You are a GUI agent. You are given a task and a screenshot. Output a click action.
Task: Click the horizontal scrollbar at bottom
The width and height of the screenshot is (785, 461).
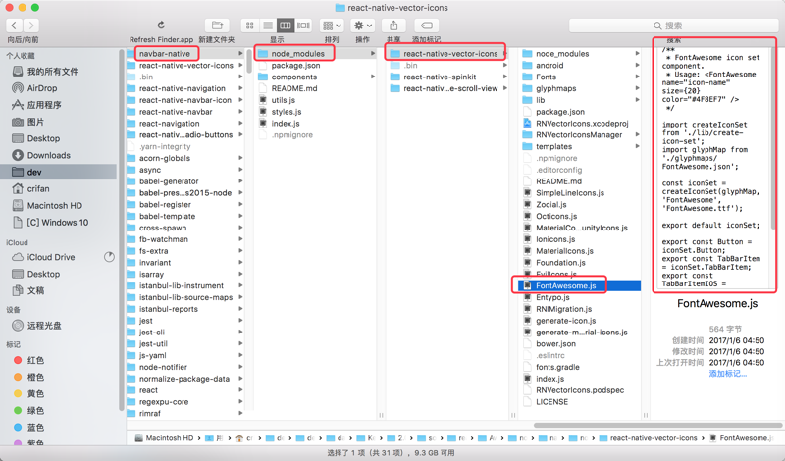[657, 425]
